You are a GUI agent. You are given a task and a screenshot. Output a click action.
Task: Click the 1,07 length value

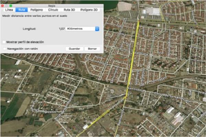[x=62, y=29]
